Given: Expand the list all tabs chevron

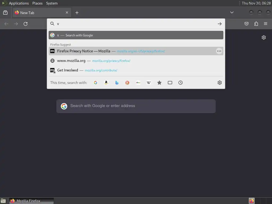Looking at the screenshot, I should (x=232, y=12).
